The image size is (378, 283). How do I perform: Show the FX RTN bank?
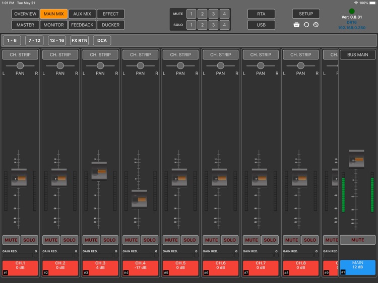click(x=79, y=40)
